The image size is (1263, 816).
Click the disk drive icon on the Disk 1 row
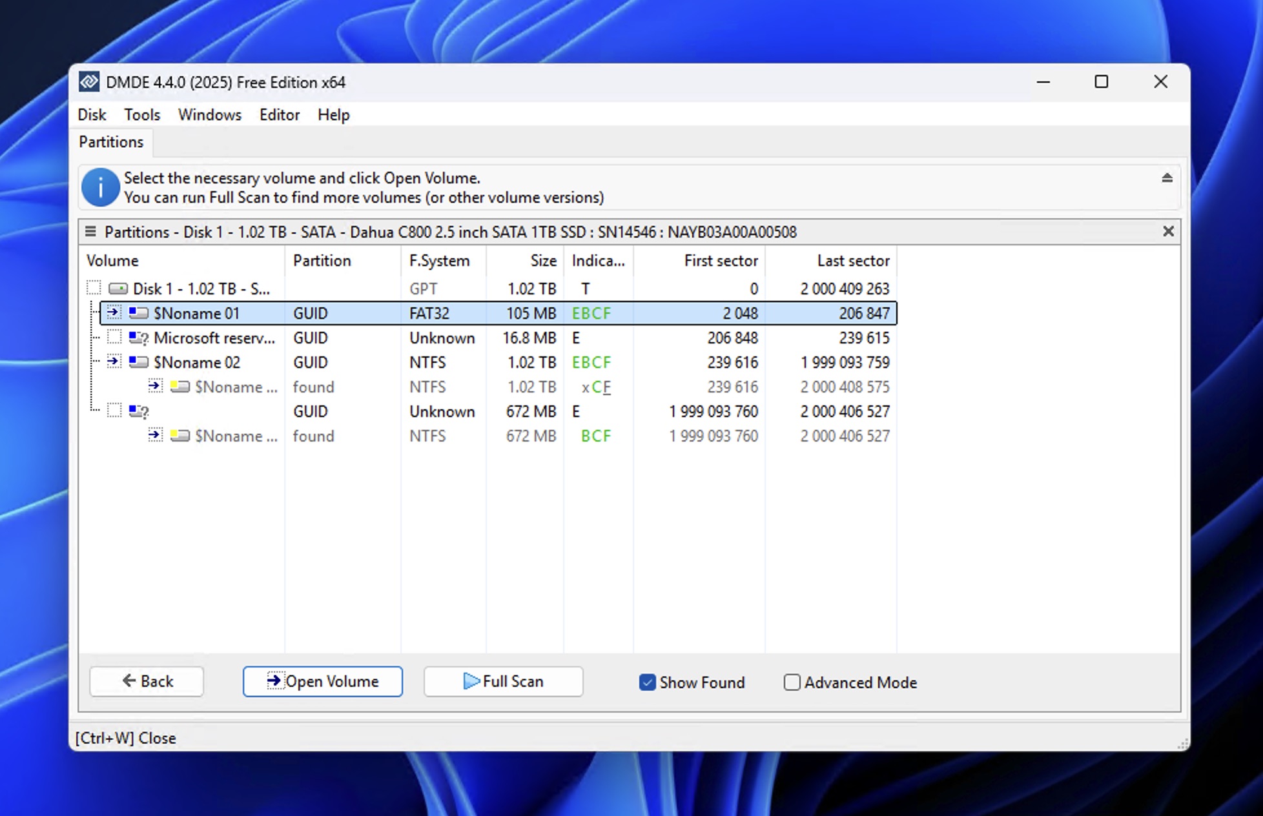[118, 289]
